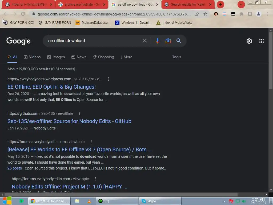The width and height of the screenshot is (273, 205).
Task: Open the Google apps grid
Action: pos(261,41)
